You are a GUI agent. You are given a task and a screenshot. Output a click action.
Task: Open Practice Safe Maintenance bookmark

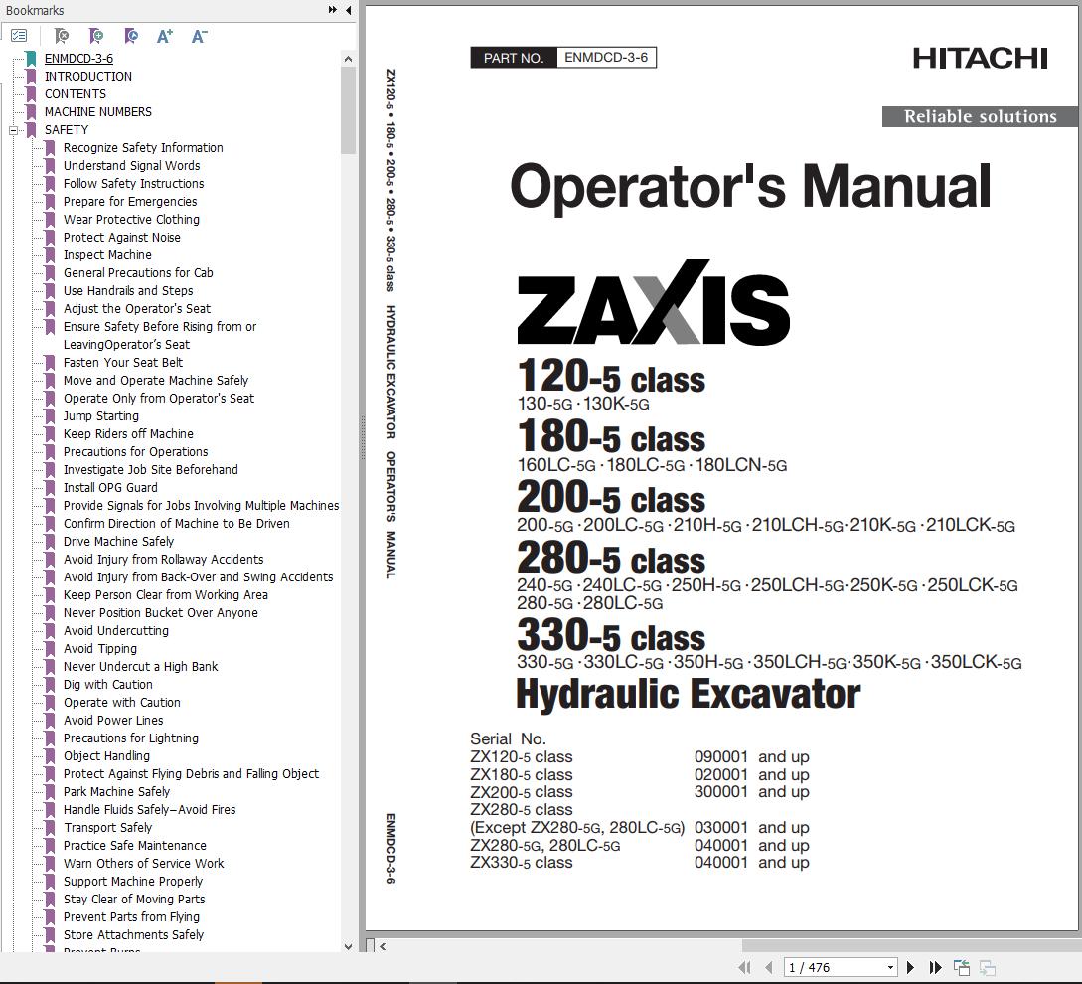click(x=134, y=846)
